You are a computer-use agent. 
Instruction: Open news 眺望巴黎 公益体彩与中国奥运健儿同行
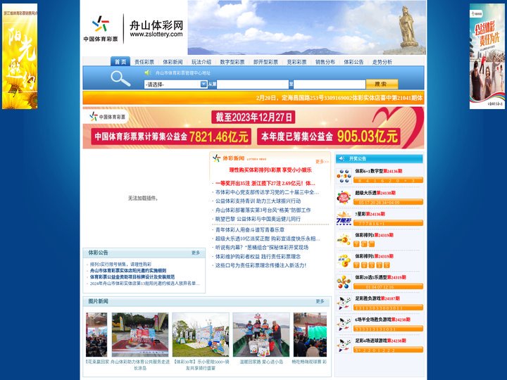point(258,219)
